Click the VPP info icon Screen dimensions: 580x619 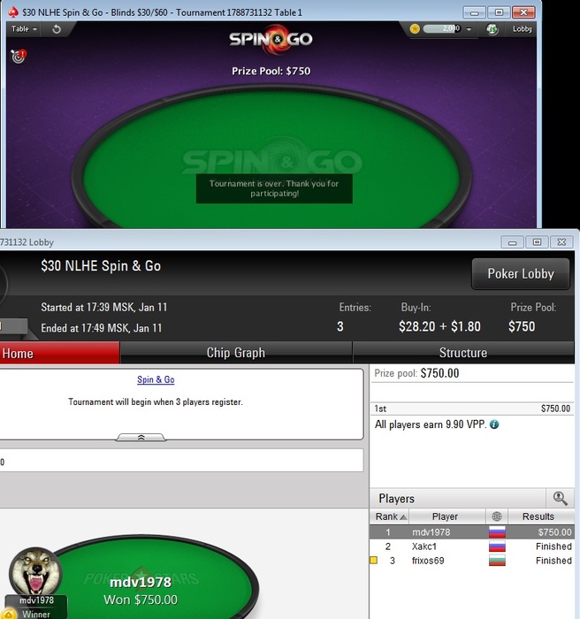[494, 424]
